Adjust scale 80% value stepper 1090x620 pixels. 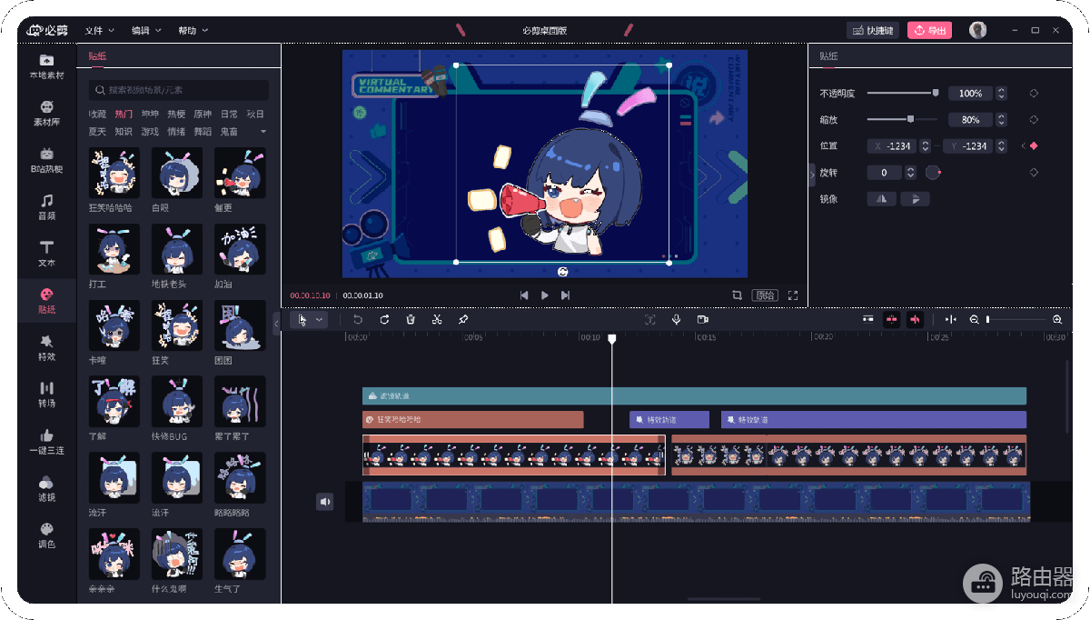1001,120
